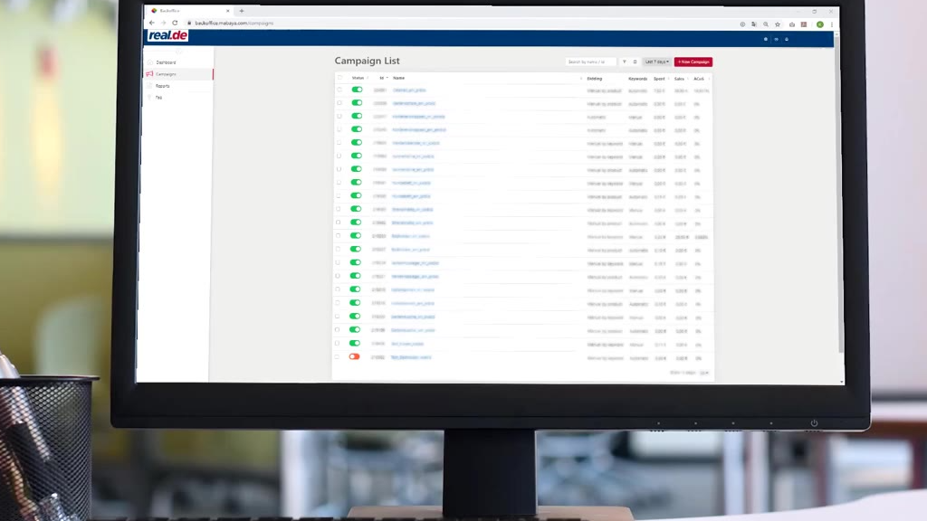Click the camera extension icon in Chrome toolbar
The image size is (927, 521).
point(791,24)
